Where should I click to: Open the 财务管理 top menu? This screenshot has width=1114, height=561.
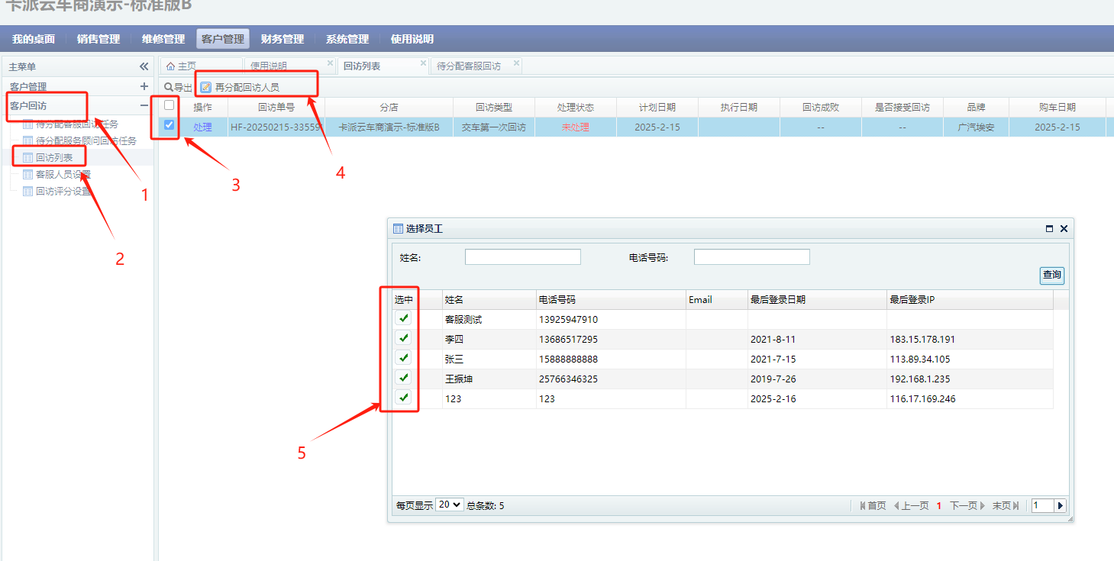(x=282, y=39)
